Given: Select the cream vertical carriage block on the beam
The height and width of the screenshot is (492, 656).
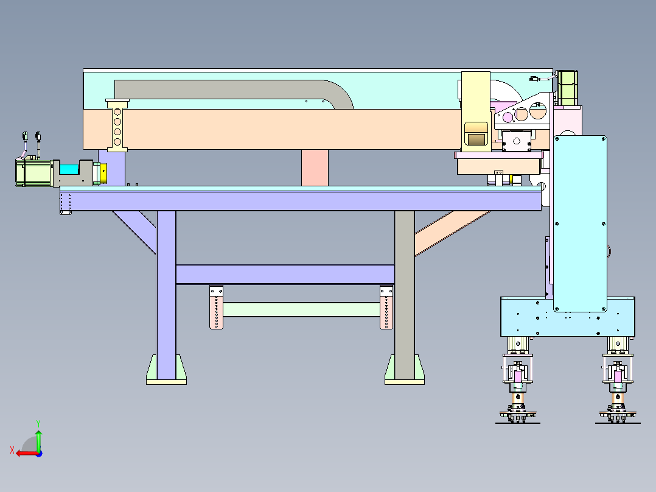Looking at the screenshot, I should pos(476,111).
